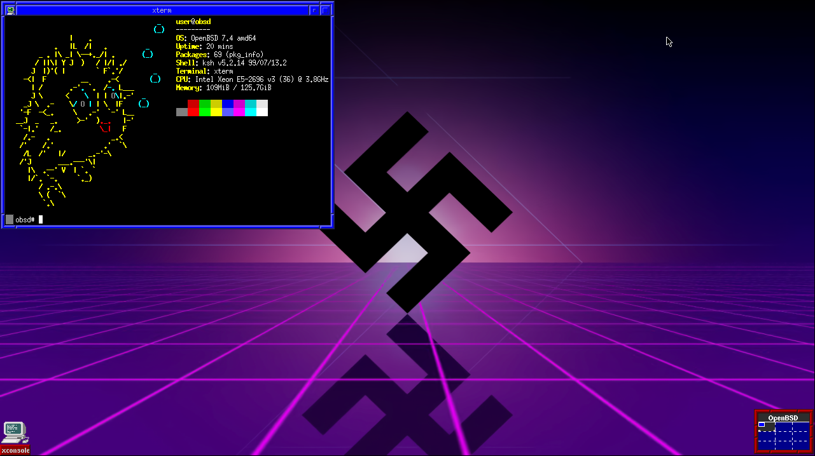This screenshot has height=456, width=815.
Task: Click the bright green color block
Action: click(x=205, y=112)
